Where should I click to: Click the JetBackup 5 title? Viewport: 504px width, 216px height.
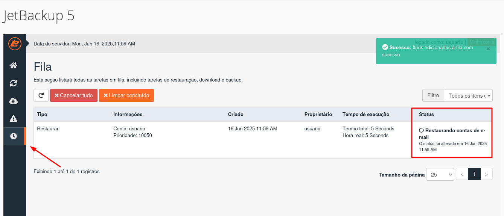tap(39, 15)
